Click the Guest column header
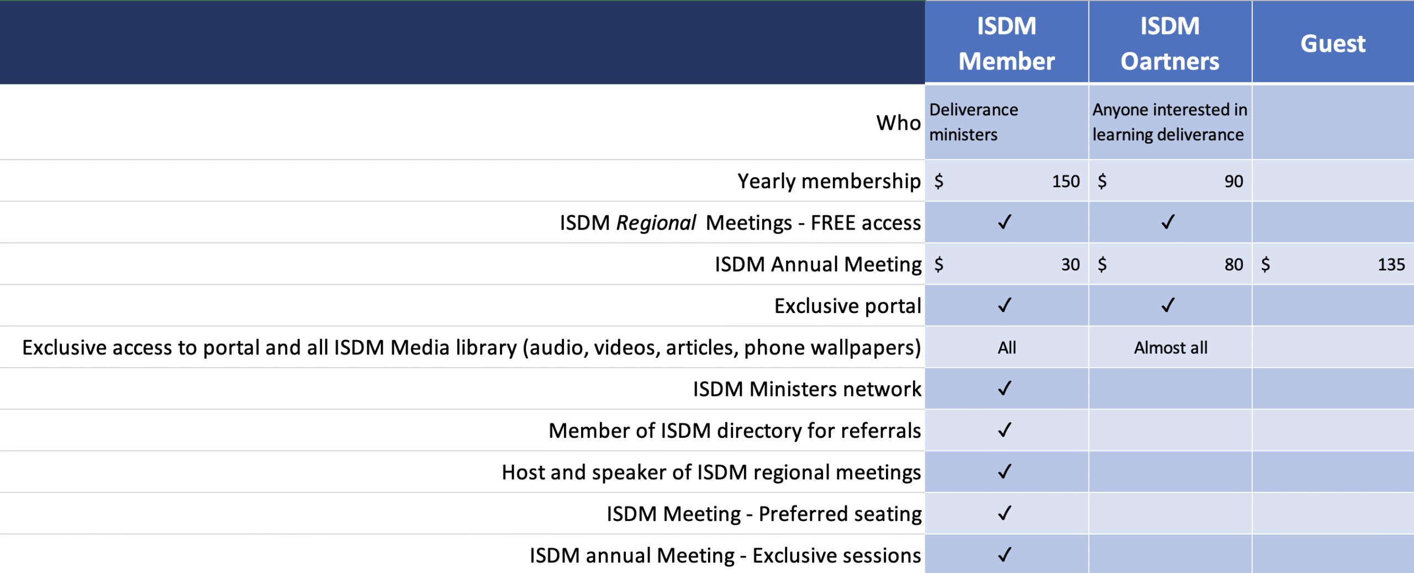This screenshot has width=1414, height=573. [1332, 43]
